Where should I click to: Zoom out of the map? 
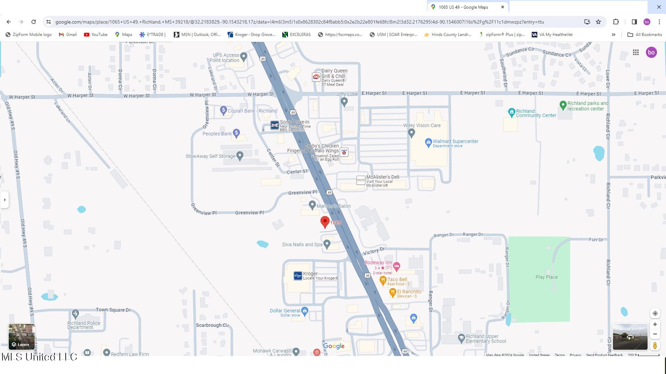tap(655, 334)
